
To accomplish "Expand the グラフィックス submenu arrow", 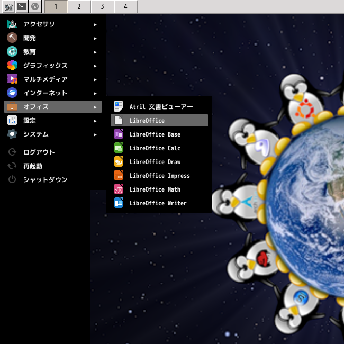I will click(95, 66).
